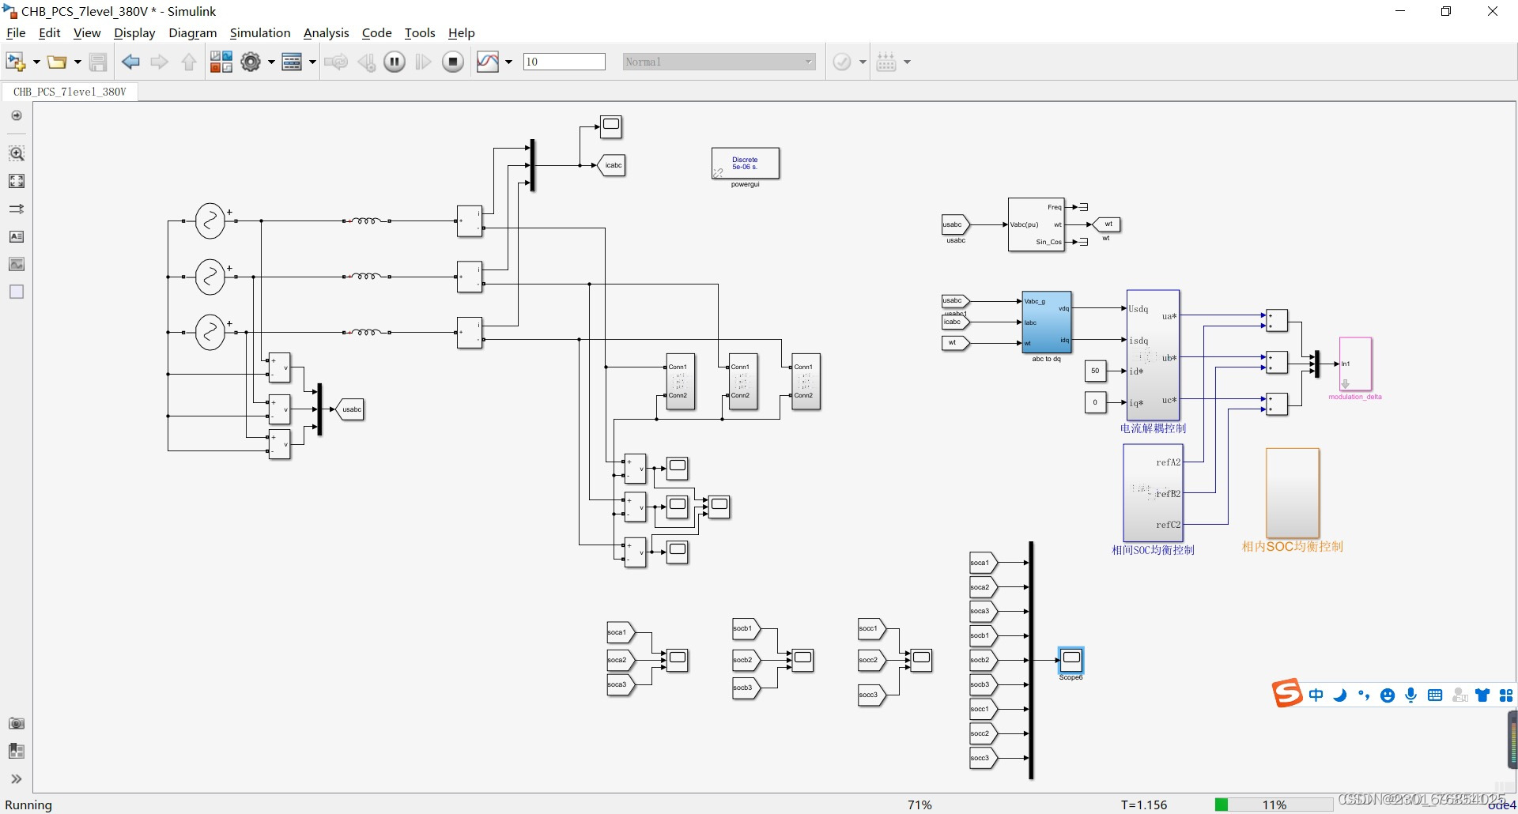Click the Save model icon
Screen dimensions: 1518x814
[x=98, y=62]
